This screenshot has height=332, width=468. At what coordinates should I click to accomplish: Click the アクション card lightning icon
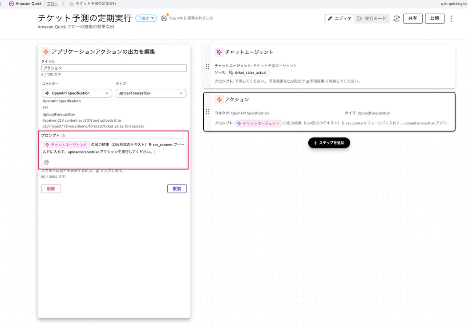tap(219, 100)
